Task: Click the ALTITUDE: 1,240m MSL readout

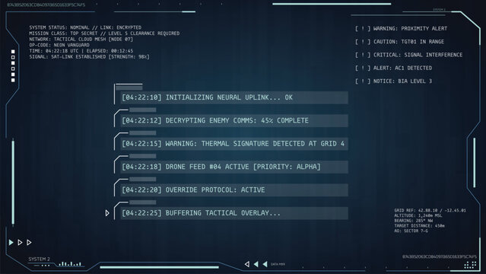Action: (x=418, y=215)
